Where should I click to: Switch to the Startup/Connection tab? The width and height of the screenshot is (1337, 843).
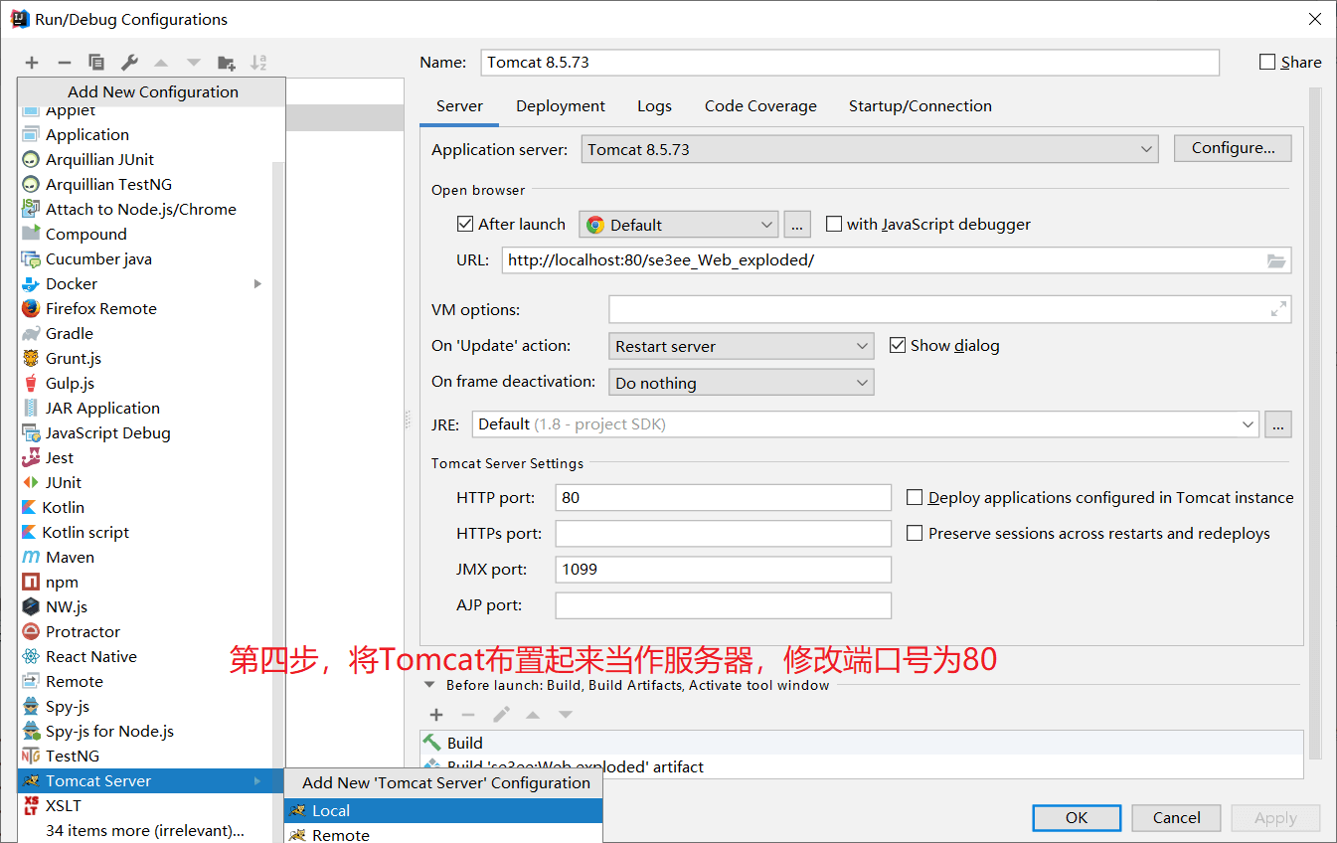(919, 106)
